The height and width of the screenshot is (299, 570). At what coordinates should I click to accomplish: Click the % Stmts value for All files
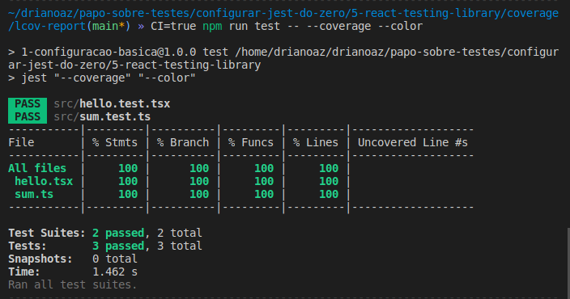(x=128, y=168)
